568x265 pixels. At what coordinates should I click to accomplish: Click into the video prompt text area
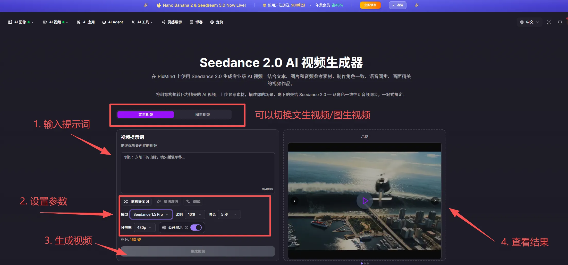198,173
